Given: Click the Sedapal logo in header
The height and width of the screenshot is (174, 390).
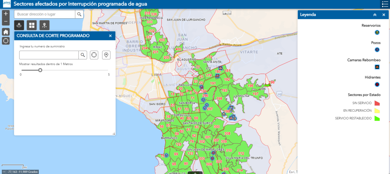Looking at the screenshot, I should (x=6, y=4).
